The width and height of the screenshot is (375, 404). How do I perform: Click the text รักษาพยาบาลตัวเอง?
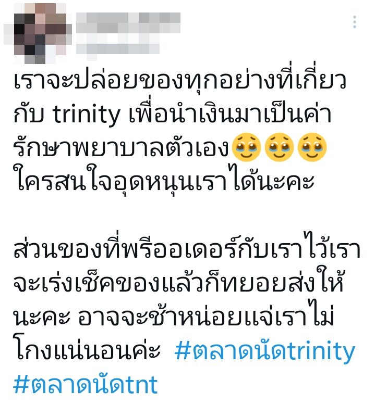tap(121, 147)
